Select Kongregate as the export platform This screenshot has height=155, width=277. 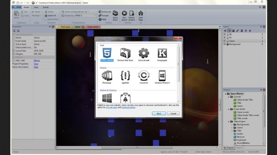pos(162,55)
